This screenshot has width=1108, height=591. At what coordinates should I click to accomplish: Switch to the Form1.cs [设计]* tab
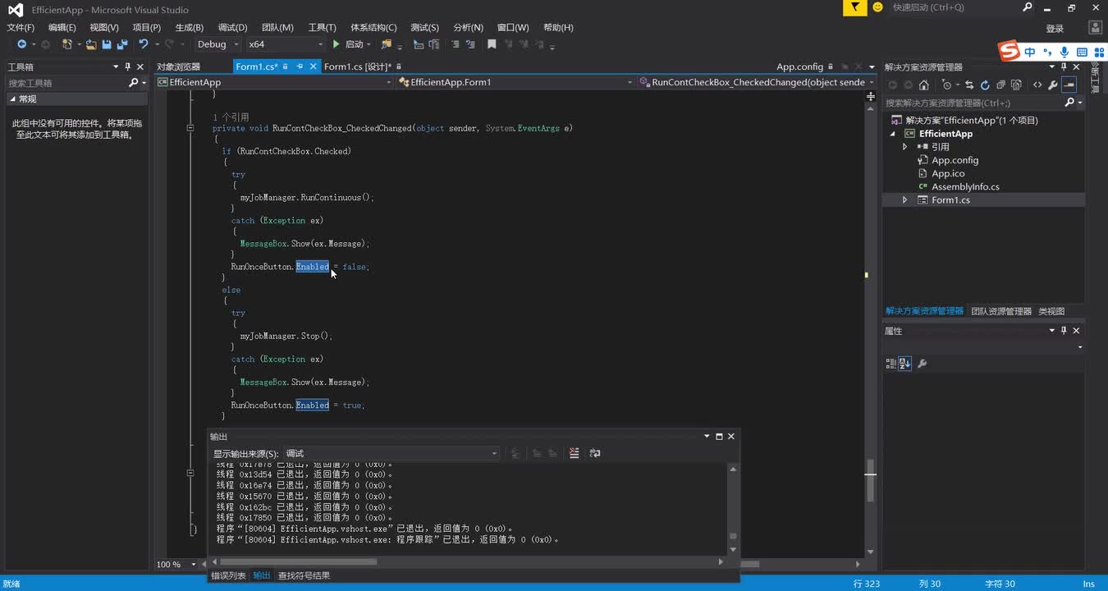[x=358, y=66]
